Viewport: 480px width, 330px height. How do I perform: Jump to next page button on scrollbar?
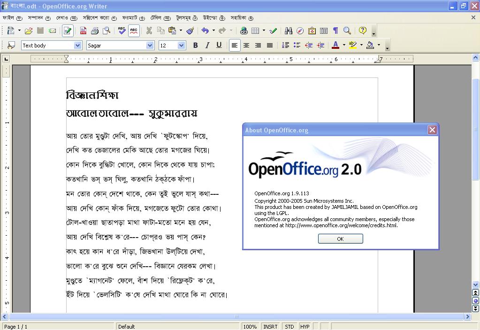[x=475, y=308]
